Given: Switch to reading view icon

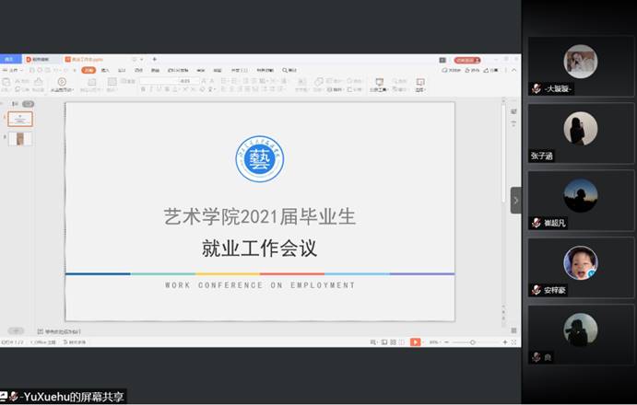Looking at the screenshot, I should click(x=401, y=342).
